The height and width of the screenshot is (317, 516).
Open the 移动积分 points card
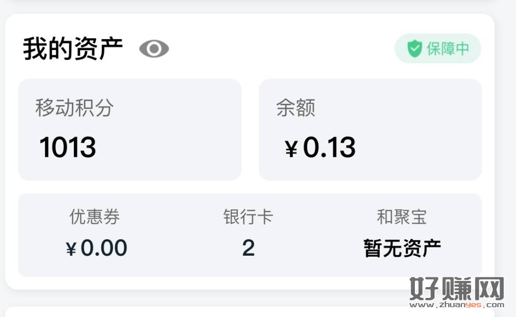(x=130, y=129)
